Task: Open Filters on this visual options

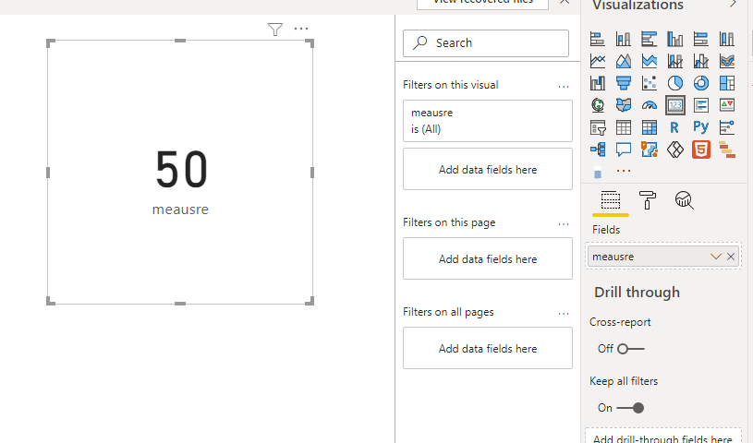Action: (x=564, y=87)
